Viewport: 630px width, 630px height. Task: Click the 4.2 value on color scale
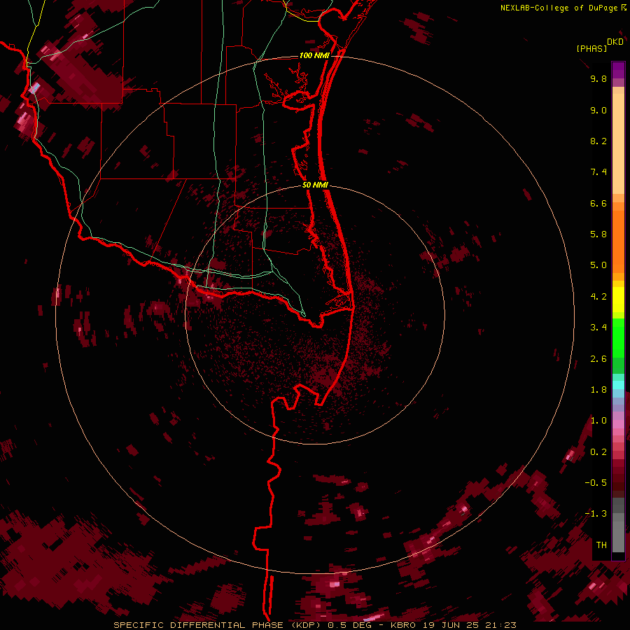pos(598,297)
